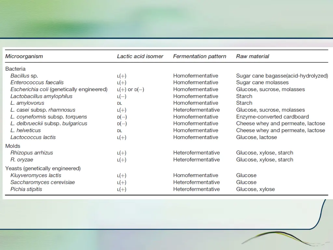The image size is (333, 250).
Task: Select "Heterofermentative" in R. oryzae row
Action: [196, 160]
